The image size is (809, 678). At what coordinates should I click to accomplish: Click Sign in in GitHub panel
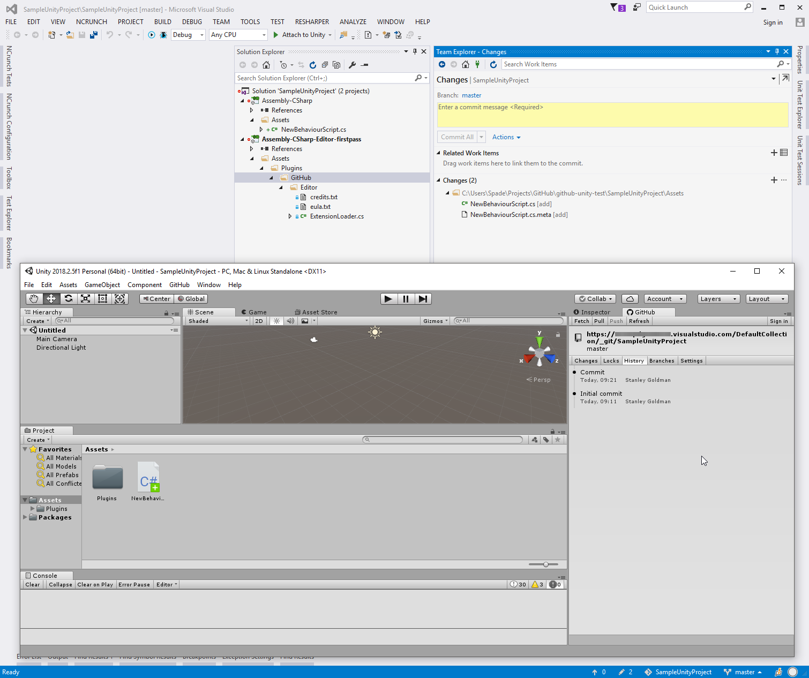click(779, 321)
